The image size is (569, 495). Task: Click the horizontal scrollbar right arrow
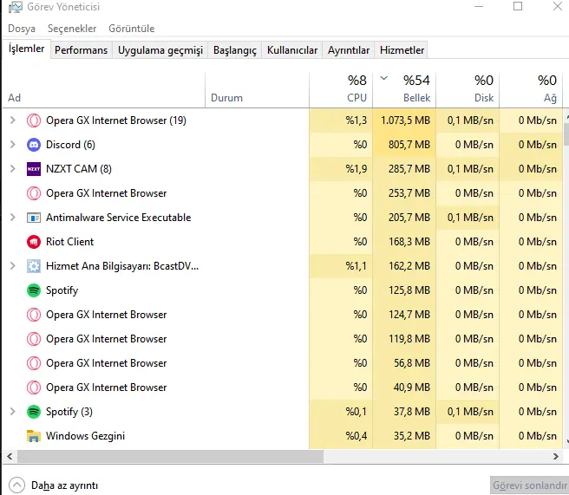[x=556, y=456]
